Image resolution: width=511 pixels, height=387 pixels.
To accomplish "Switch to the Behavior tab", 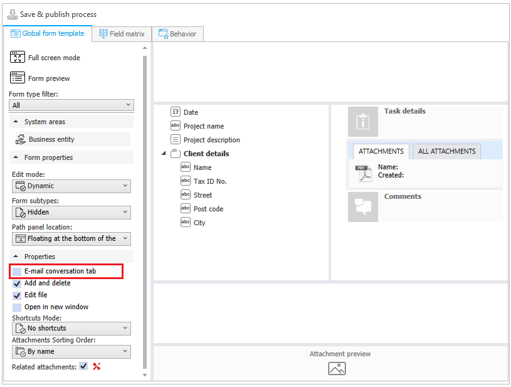I will (178, 34).
